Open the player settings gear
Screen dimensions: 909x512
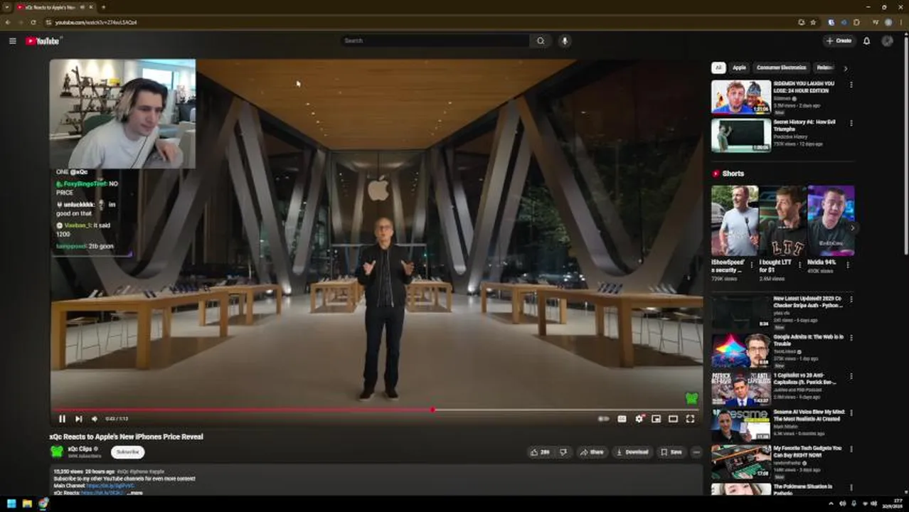[x=639, y=419]
